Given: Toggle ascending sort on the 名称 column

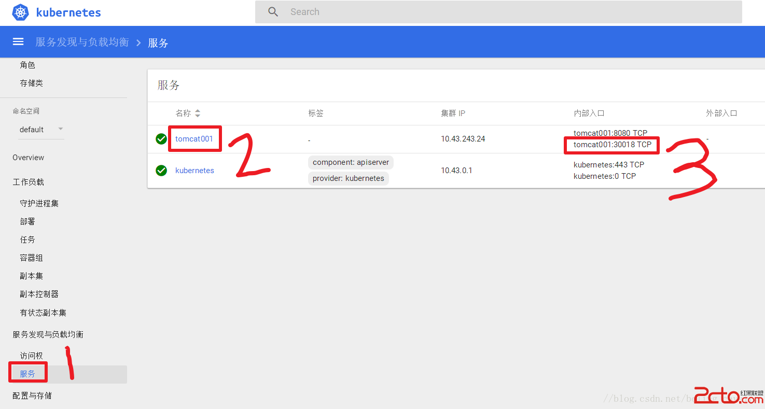Looking at the screenshot, I should point(197,113).
